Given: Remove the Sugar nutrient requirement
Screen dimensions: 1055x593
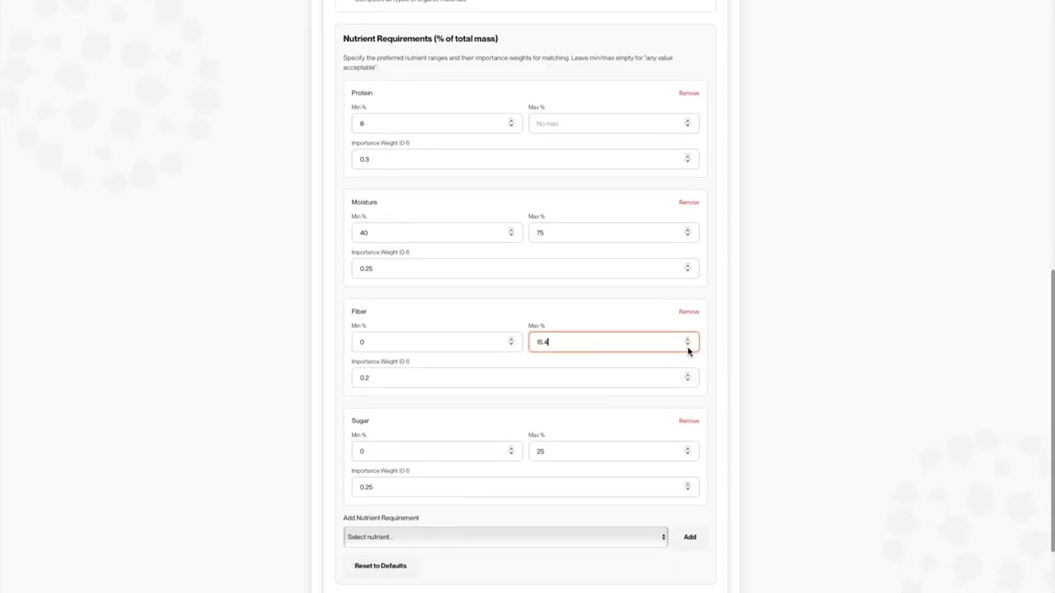Looking at the screenshot, I should 688,421.
